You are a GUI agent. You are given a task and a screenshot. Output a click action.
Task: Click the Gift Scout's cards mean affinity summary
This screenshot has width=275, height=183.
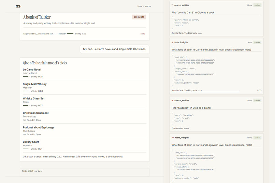click(x=73, y=156)
